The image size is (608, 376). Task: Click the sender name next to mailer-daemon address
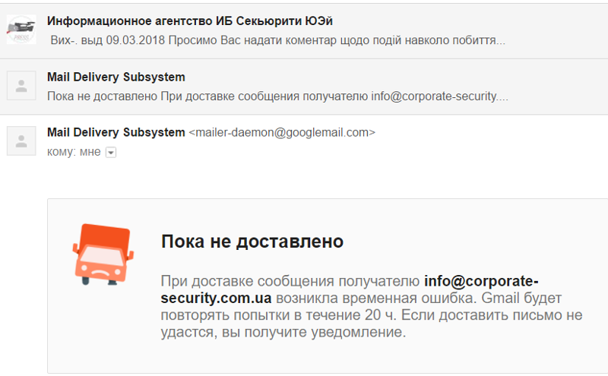[116, 133]
